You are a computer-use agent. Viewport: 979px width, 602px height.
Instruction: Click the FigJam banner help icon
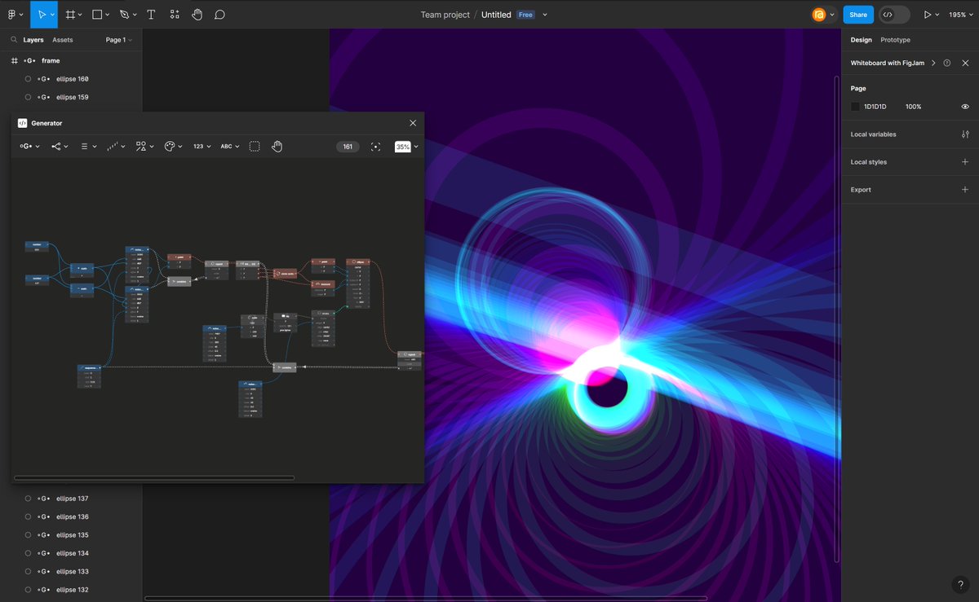pos(946,63)
